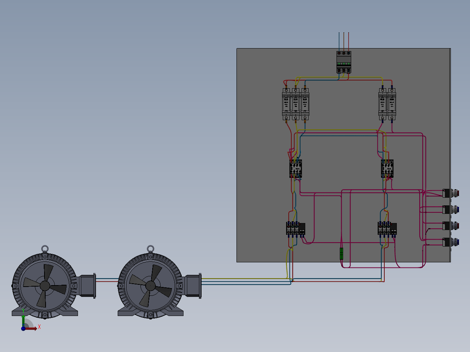Select the lower-right contactor with overload
This screenshot has height=352, width=470.
point(387,229)
